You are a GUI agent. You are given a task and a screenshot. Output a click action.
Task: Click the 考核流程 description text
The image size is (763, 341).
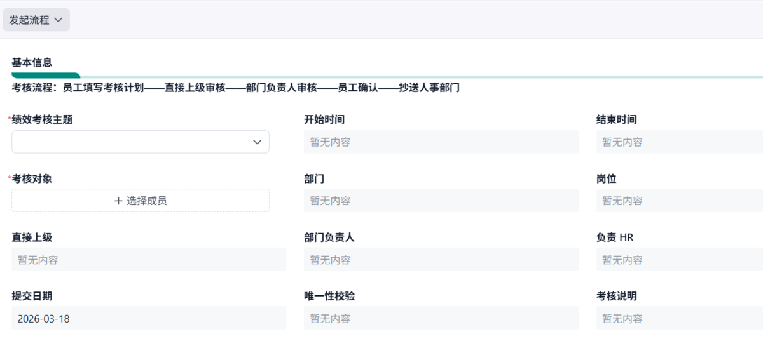click(235, 88)
